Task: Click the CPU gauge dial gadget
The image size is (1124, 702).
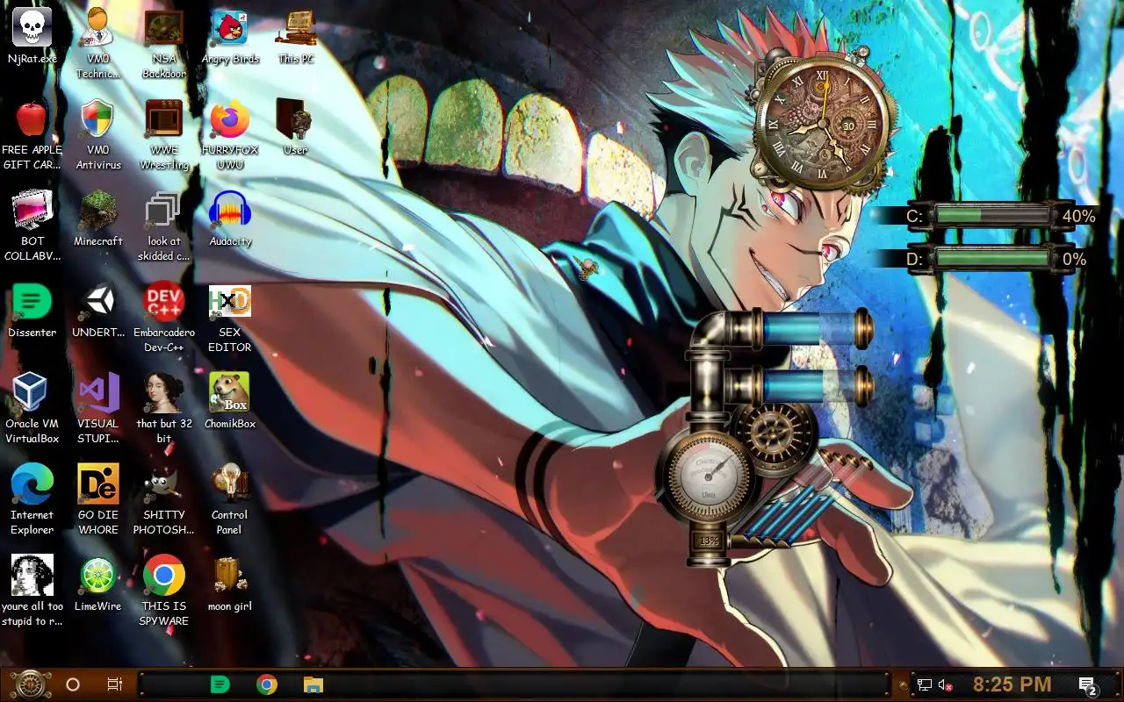Action: (x=707, y=476)
